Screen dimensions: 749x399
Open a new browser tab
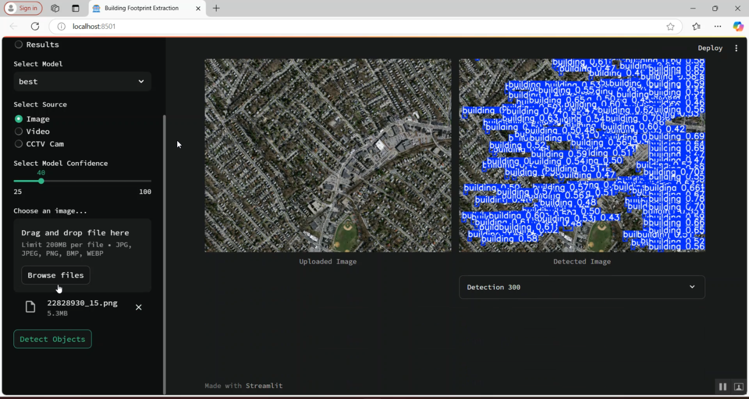216,8
